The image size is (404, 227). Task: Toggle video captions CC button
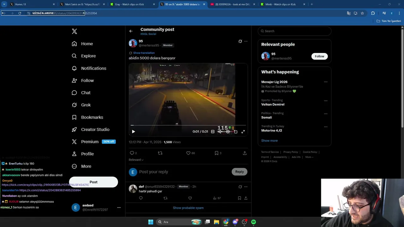click(213, 131)
